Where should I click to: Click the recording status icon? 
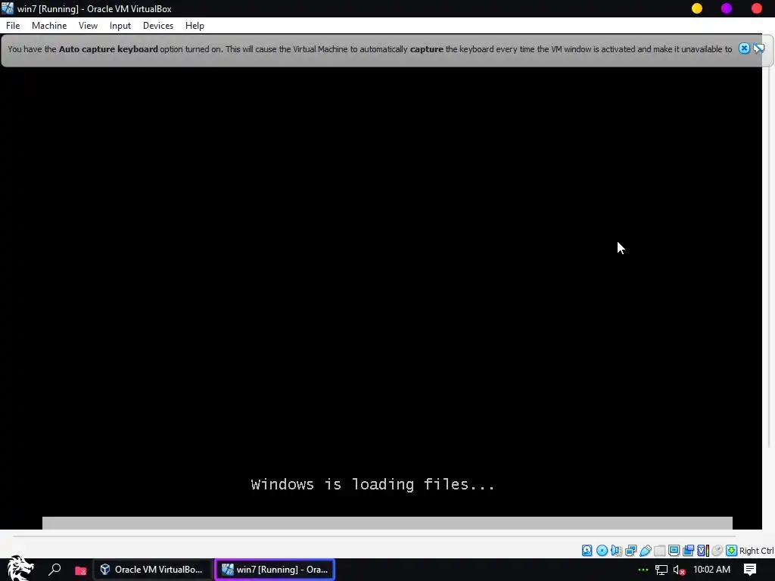point(688,551)
